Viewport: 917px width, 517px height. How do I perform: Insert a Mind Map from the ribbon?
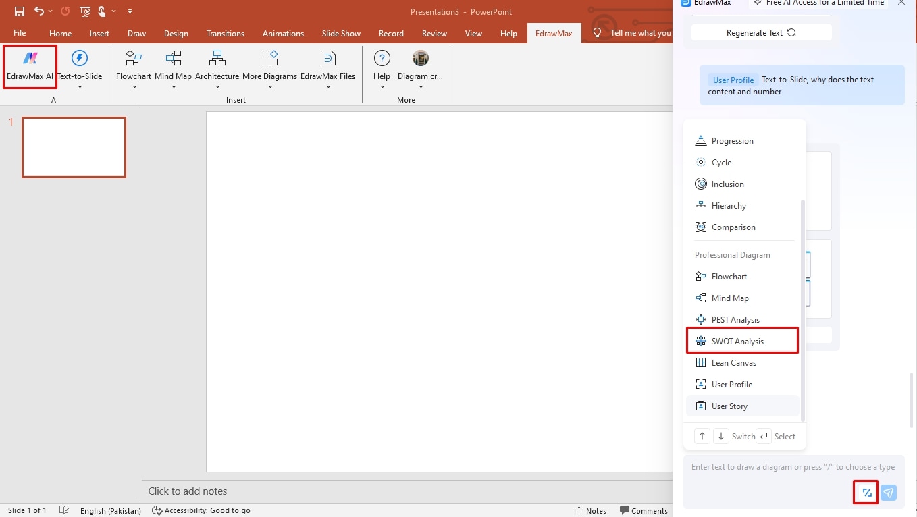click(x=174, y=65)
